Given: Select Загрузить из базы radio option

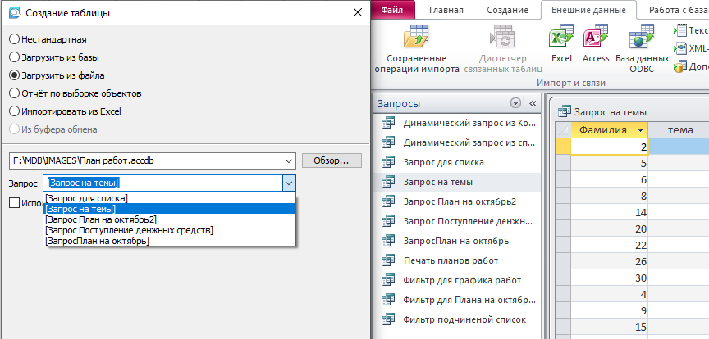Looking at the screenshot, I should [x=15, y=57].
